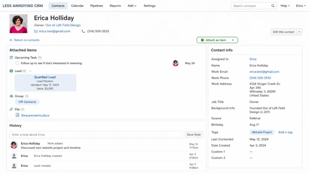Image resolution: width=309 pixels, height=174 pixels.
Task: Check the Follow up task checkbox
Action: (x=17, y=63)
